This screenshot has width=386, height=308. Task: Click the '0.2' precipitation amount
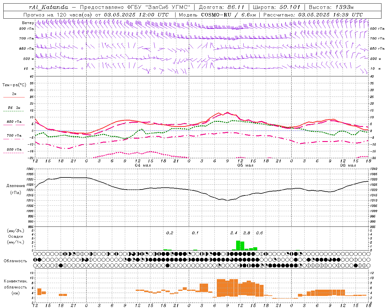170,233
